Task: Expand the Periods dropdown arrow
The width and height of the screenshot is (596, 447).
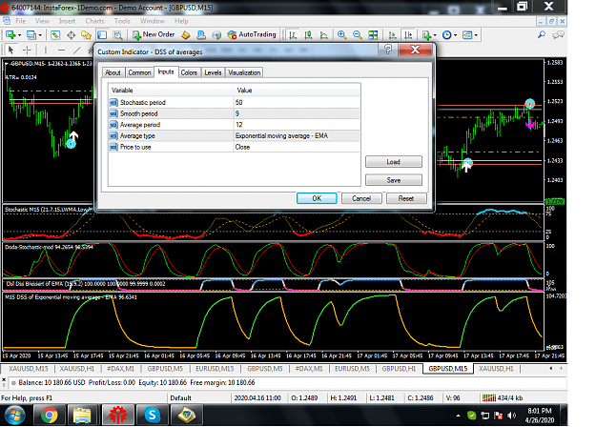Action: [x=456, y=35]
